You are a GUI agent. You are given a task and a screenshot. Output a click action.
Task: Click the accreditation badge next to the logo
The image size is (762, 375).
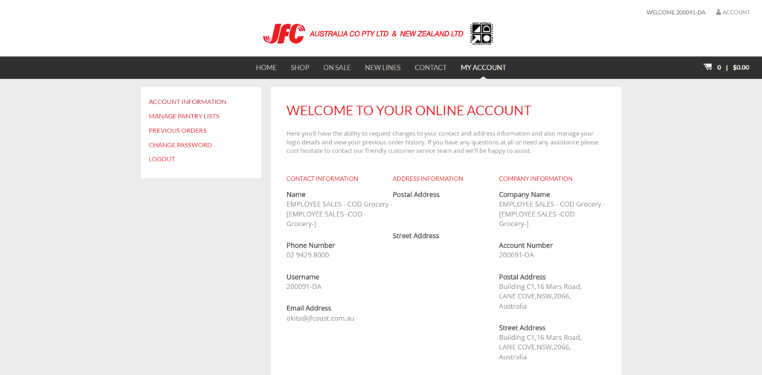pos(481,34)
